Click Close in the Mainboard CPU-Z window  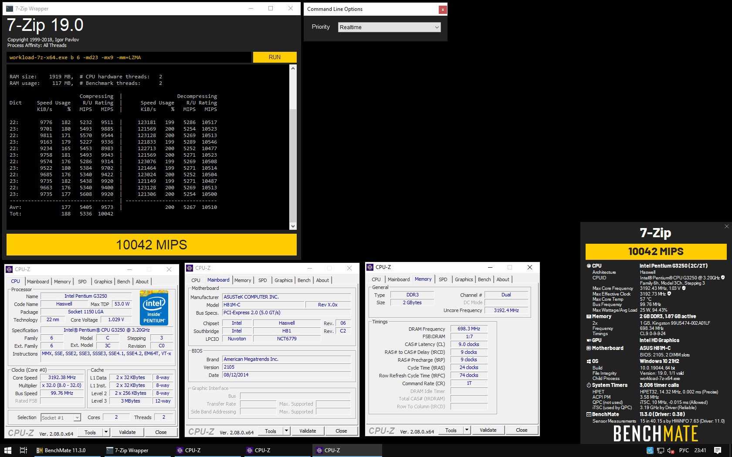pos(341,431)
